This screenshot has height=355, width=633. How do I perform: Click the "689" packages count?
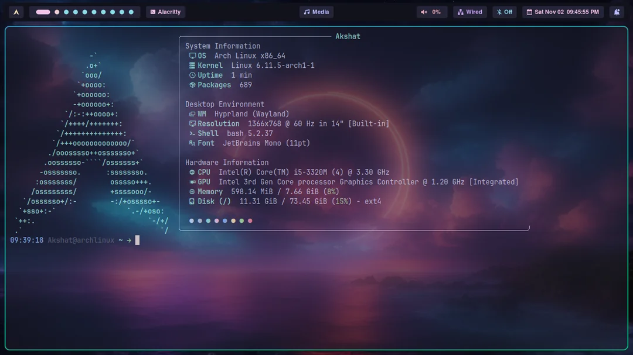click(x=246, y=85)
